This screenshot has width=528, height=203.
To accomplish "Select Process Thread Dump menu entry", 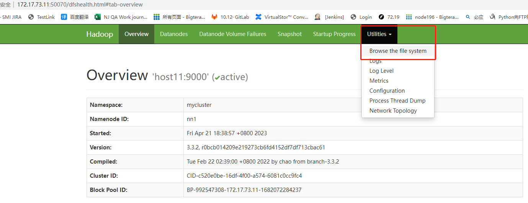I will tap(397, 101).
